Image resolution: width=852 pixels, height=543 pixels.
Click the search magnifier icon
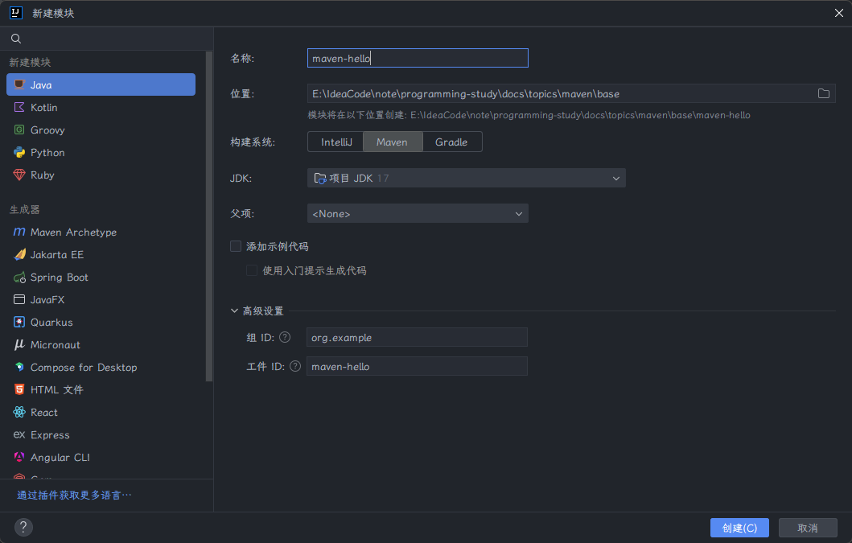pyautogui.click(x=16, y=39)
